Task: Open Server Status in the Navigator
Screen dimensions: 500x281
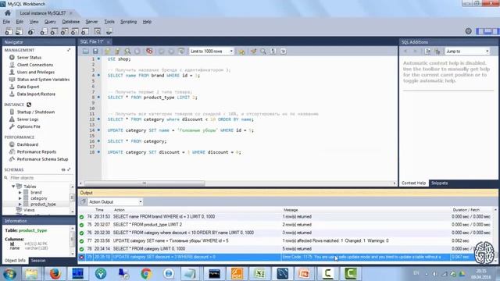Action: click(29, 57)
